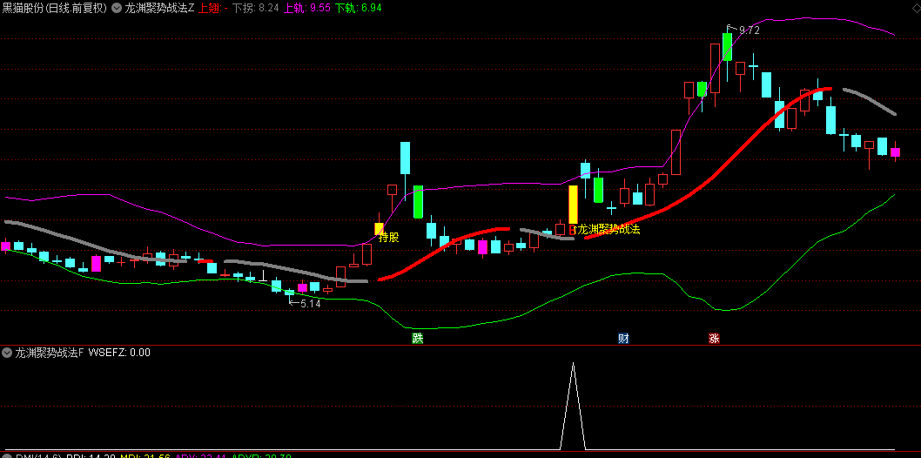Click the 上轨: 9.55 value
The height and width of the screenshot is (458, 921).
pyautogui.click(x=306, y=8)
